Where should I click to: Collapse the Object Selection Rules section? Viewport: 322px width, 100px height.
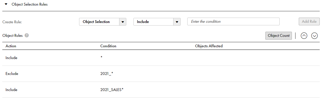(6, 4)
